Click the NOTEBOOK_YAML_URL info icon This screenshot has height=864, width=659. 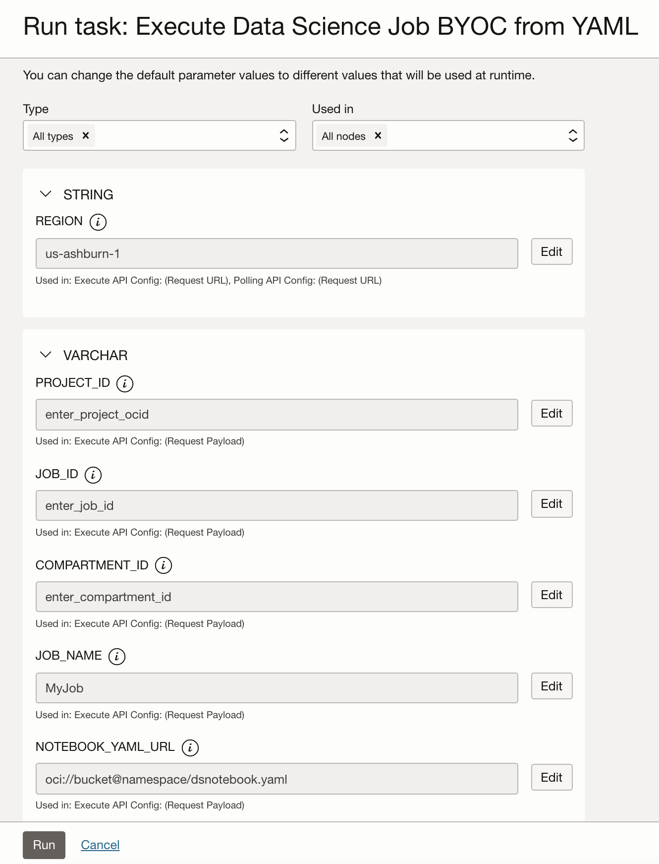(x=190, y=747)
